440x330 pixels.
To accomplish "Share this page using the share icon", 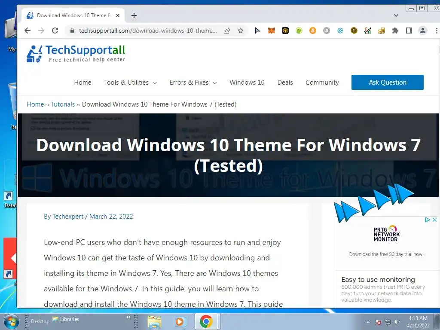I will (x=227, y=31).
